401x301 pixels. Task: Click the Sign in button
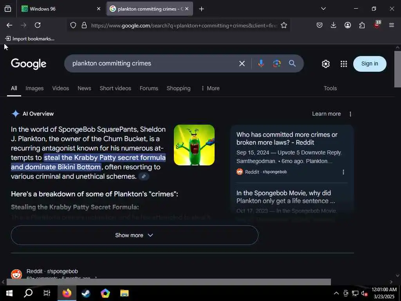click(x=370, y=64)
